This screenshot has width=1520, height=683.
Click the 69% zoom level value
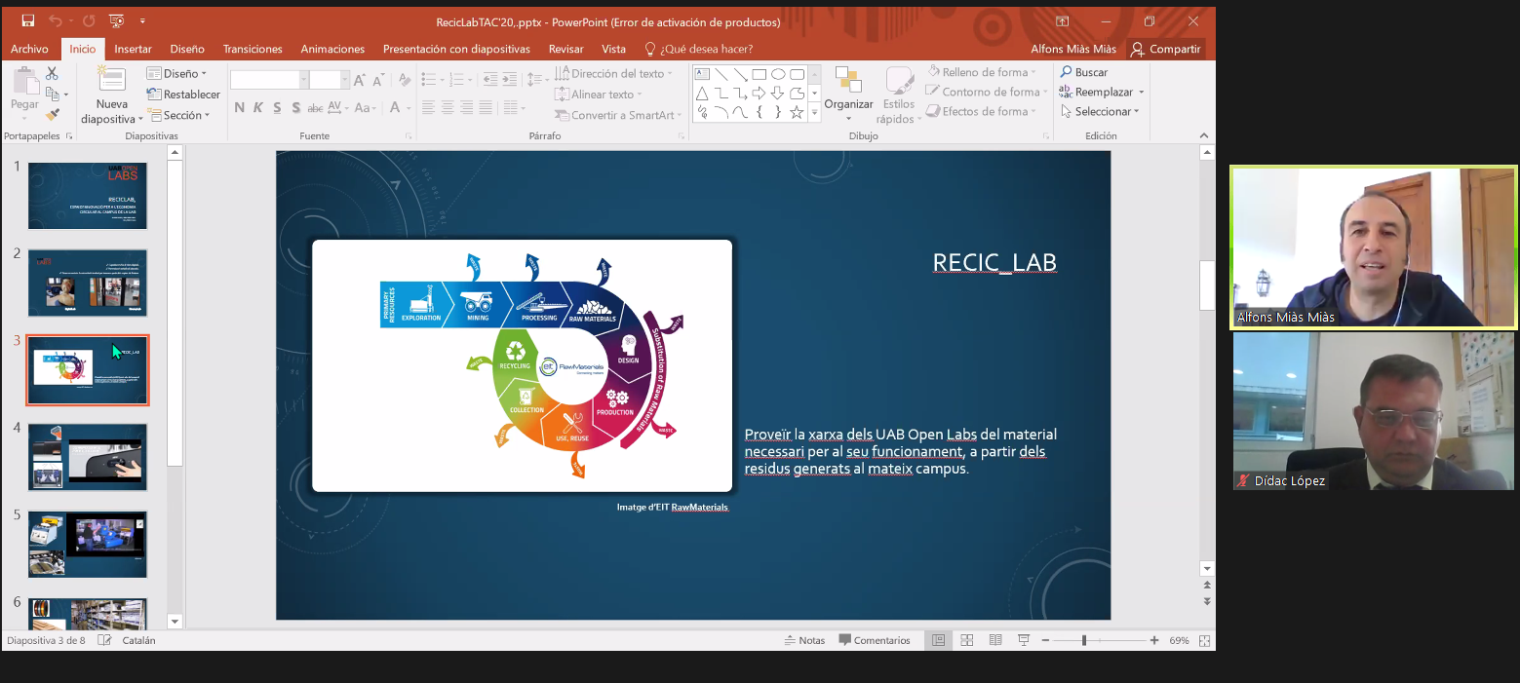(x=1179, y=640)
